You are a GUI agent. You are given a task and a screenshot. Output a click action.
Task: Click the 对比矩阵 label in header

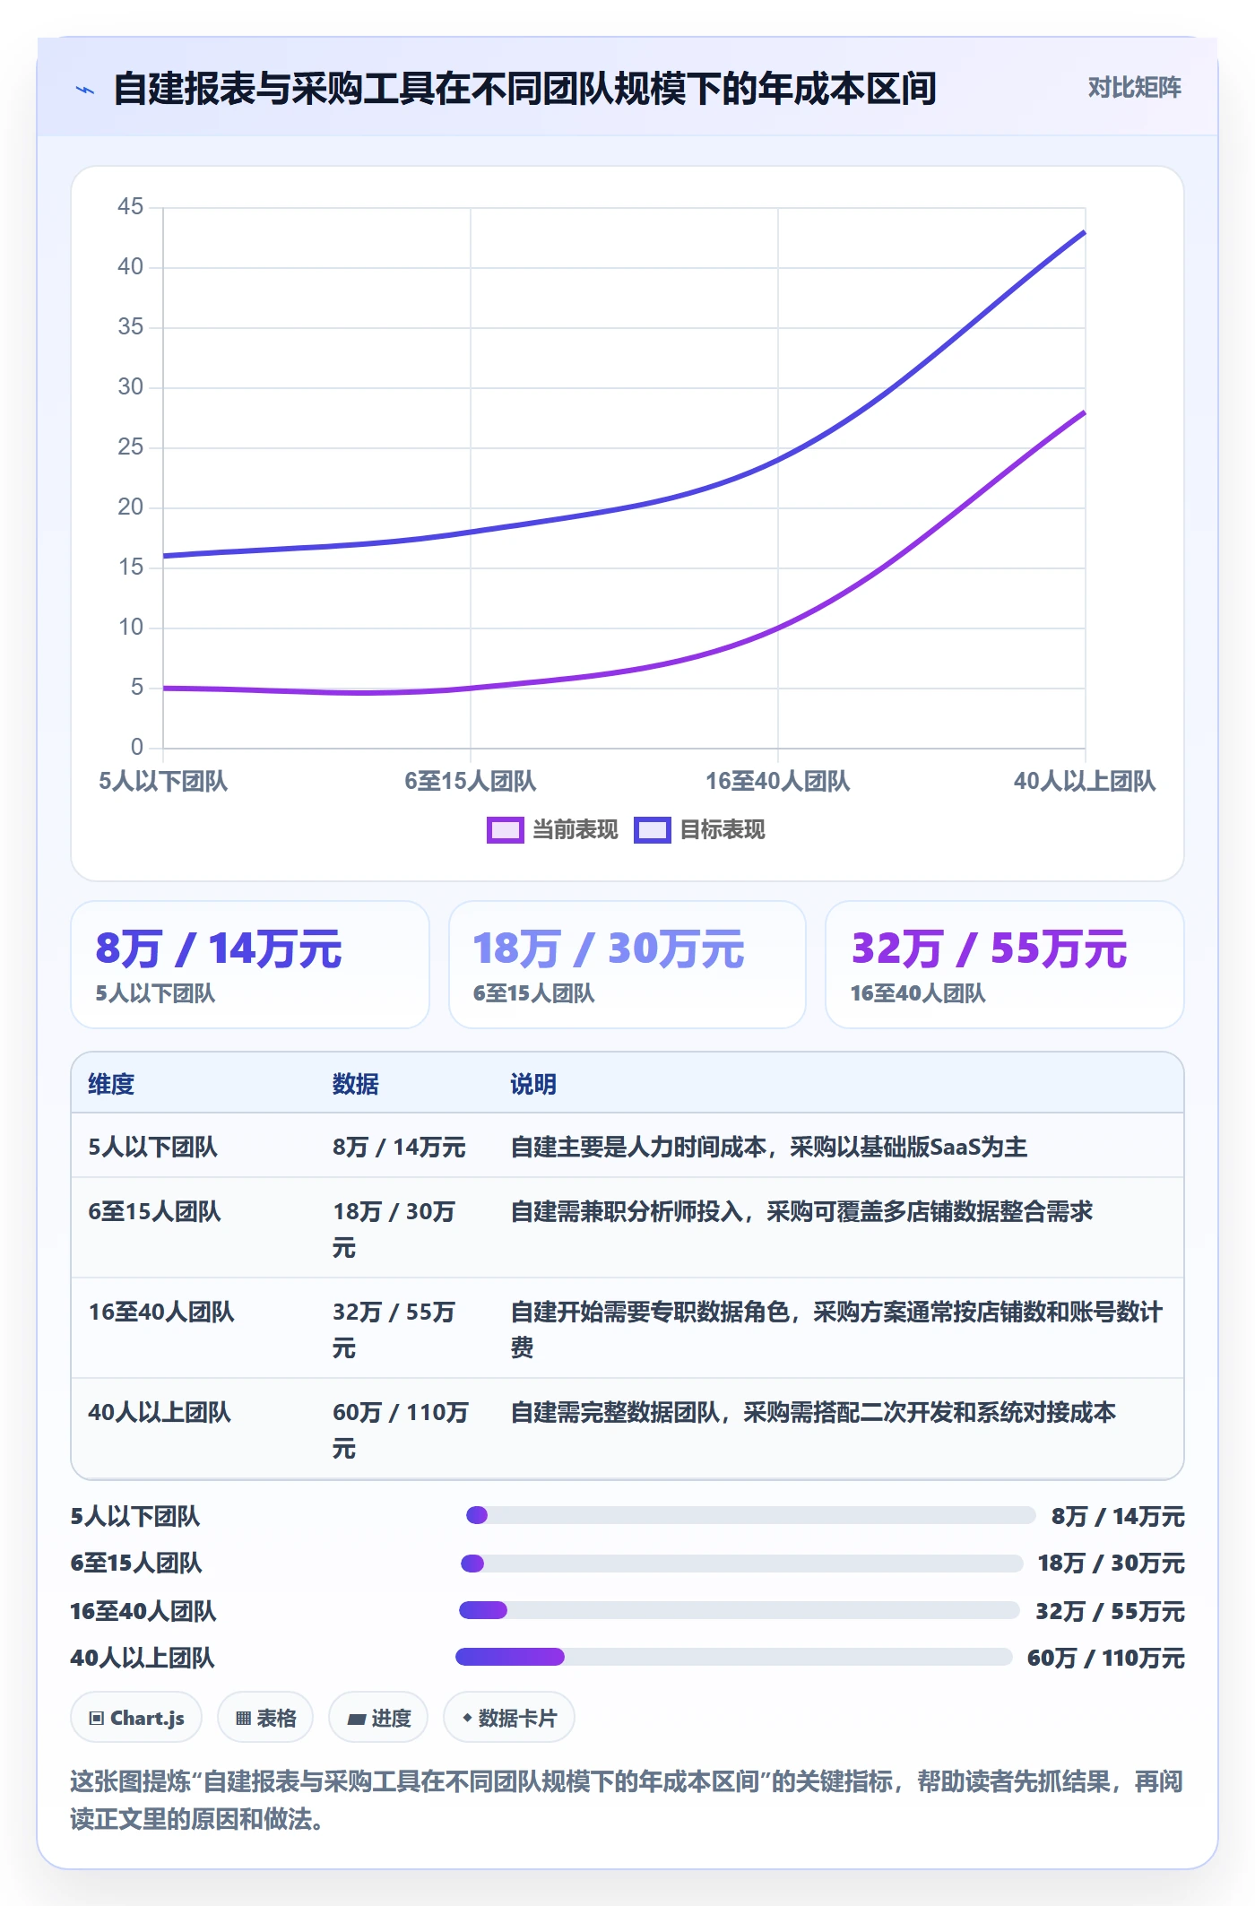pos(1134,88)
